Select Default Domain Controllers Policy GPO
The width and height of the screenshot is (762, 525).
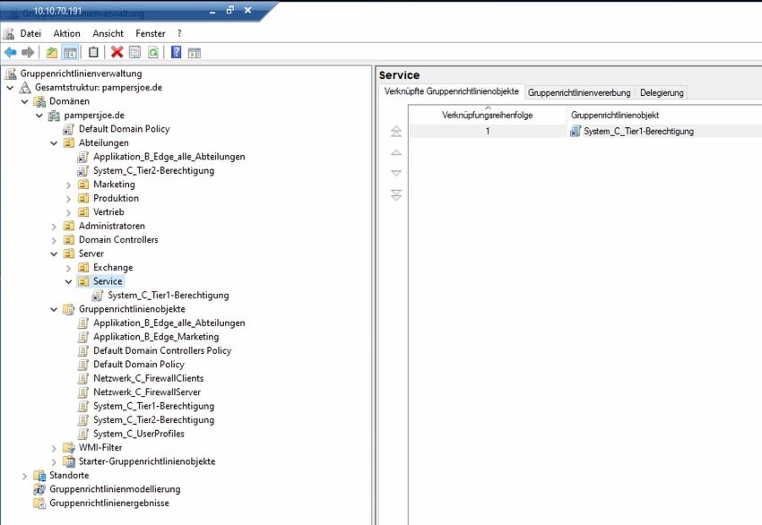pyautogui.click(x=162, y=350)
